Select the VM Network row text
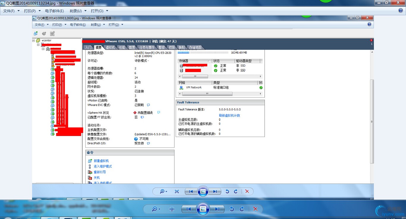The height and width of the screenshot is (219, 406). (x=194, y=87)
